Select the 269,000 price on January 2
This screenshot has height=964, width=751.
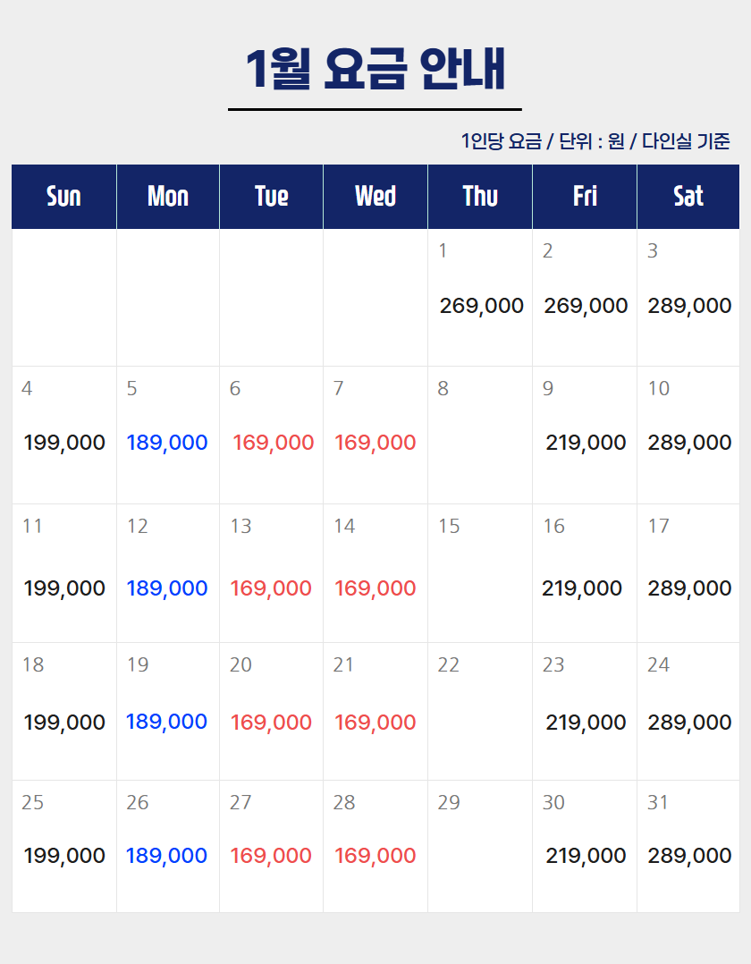pos(586,306)
